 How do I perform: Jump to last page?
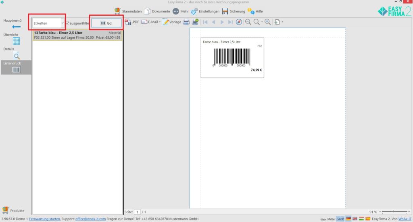230,22
